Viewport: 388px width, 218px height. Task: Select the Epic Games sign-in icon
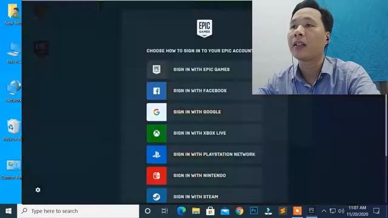tap(156, 70)
